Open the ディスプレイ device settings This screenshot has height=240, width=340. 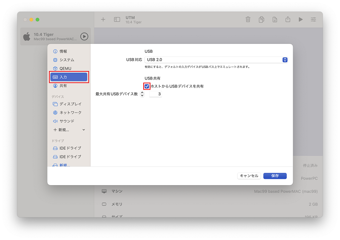tap(68, 104)
